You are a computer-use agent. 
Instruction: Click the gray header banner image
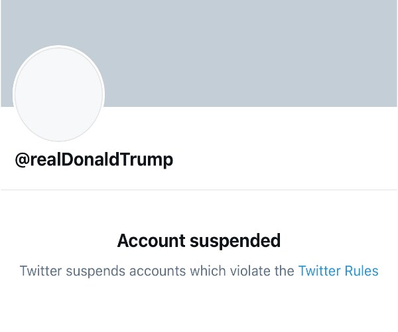pos(252,53)
